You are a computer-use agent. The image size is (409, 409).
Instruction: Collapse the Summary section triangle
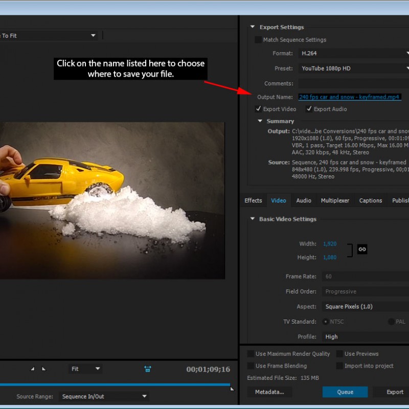click(260, 121)
